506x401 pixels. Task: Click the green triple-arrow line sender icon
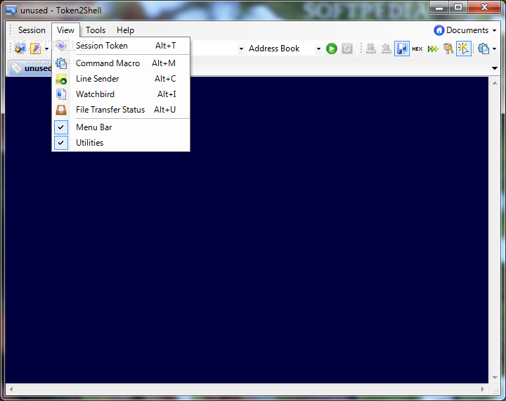click(433, 49)
